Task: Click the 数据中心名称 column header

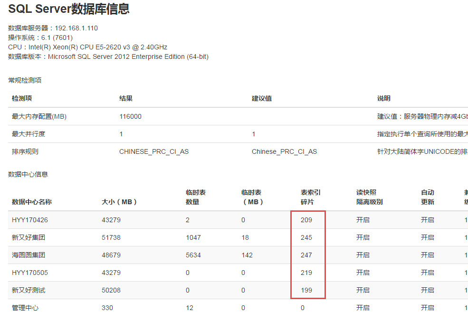Action: click(32, 202)
